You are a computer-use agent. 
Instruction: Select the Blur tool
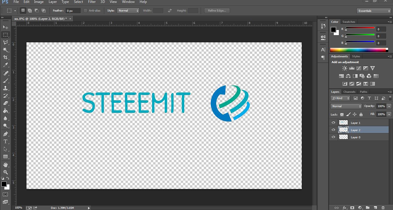coord(5,118)
